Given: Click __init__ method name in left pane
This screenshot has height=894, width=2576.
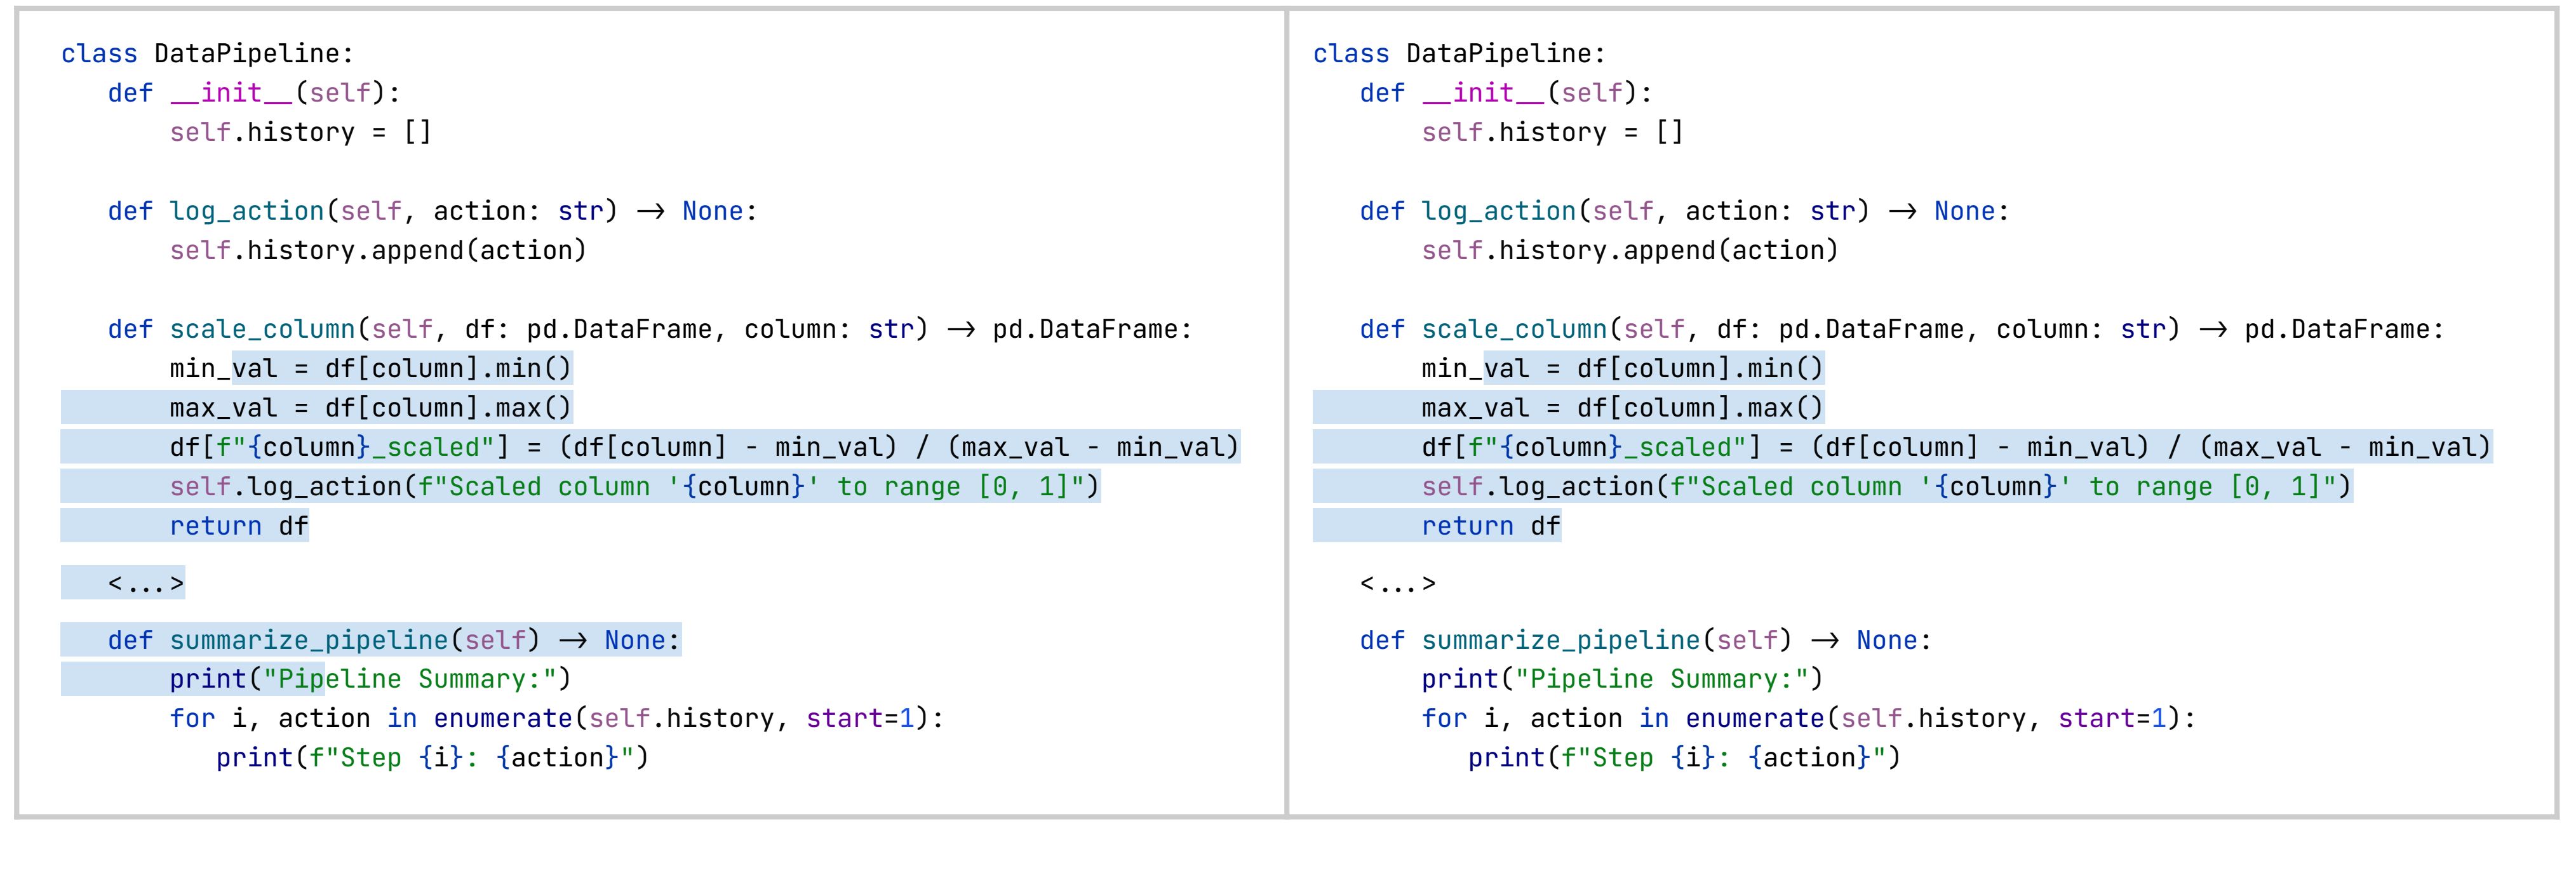Looking at the screenshot, I should click(231, 93).
